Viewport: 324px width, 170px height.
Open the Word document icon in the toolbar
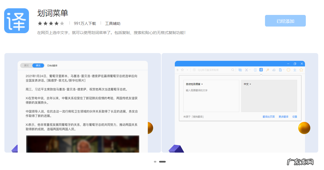(x=280, y=70)
